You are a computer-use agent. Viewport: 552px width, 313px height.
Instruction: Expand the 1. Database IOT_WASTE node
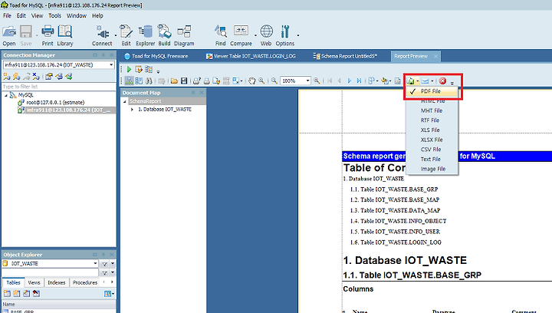(x=132, y=110)
